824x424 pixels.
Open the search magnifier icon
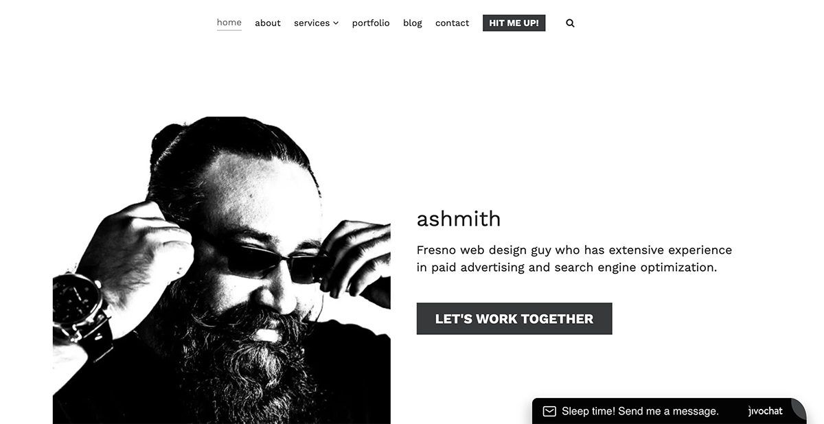pyautogui.click(x=570, y=23)
